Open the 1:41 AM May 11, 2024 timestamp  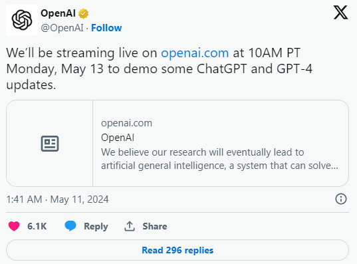pos(57,199)
